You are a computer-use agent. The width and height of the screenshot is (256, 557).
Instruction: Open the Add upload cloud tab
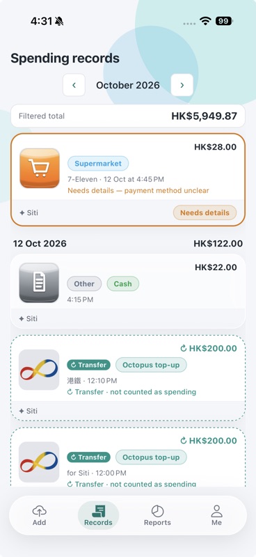click(x=39, y=515)
